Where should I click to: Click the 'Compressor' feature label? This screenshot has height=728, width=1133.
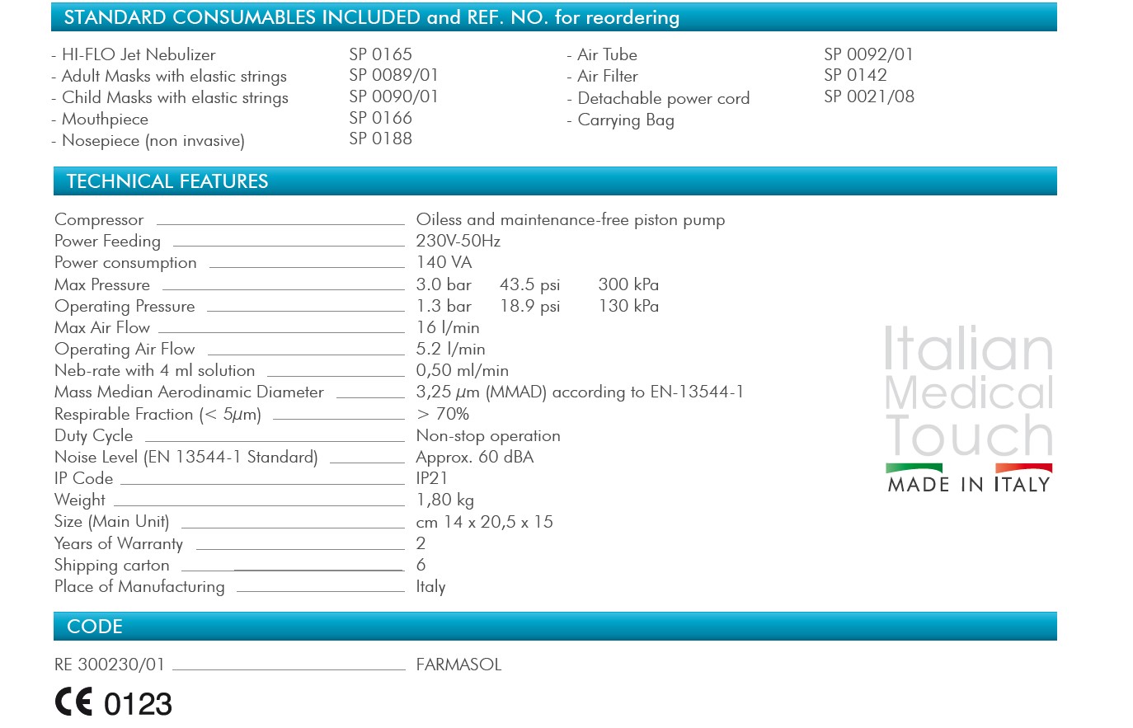point(99,220)
